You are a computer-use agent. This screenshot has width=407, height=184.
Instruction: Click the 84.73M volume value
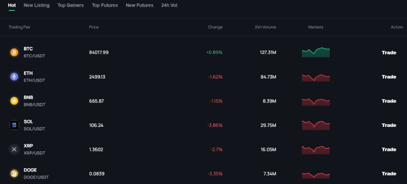(x=269, y=77)
